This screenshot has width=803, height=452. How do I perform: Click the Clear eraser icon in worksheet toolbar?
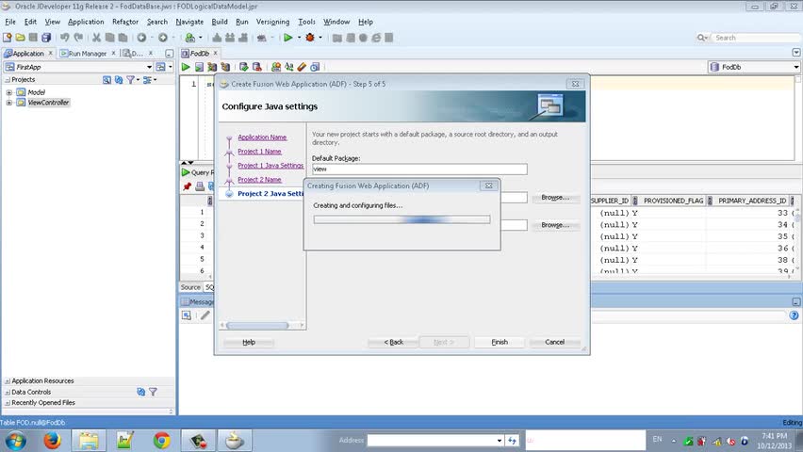click(302, 67)
